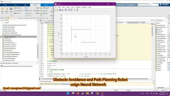170x96 pixels.
Task: Click Open File icon in Figure toolbar
Action: (x=58, y=10)
